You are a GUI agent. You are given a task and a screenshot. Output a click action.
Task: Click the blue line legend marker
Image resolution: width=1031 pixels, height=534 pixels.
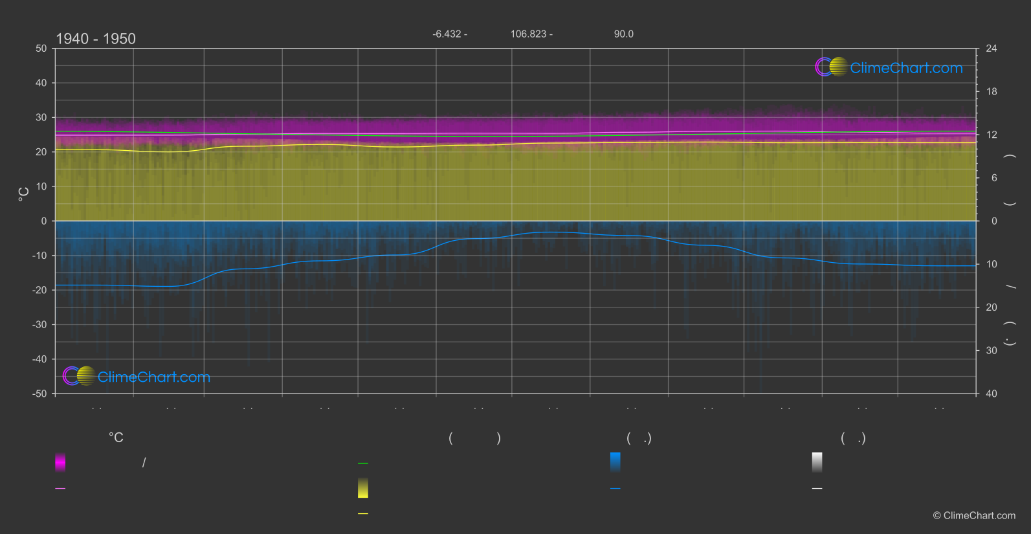point(615,489)
